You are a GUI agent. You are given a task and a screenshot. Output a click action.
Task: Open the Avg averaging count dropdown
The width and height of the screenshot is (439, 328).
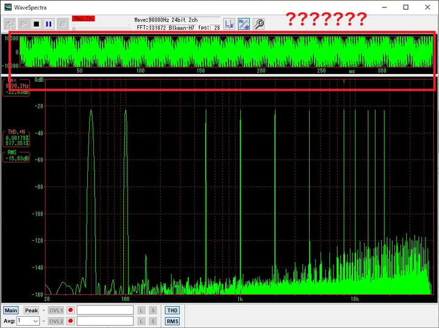(x=28, y=321)
